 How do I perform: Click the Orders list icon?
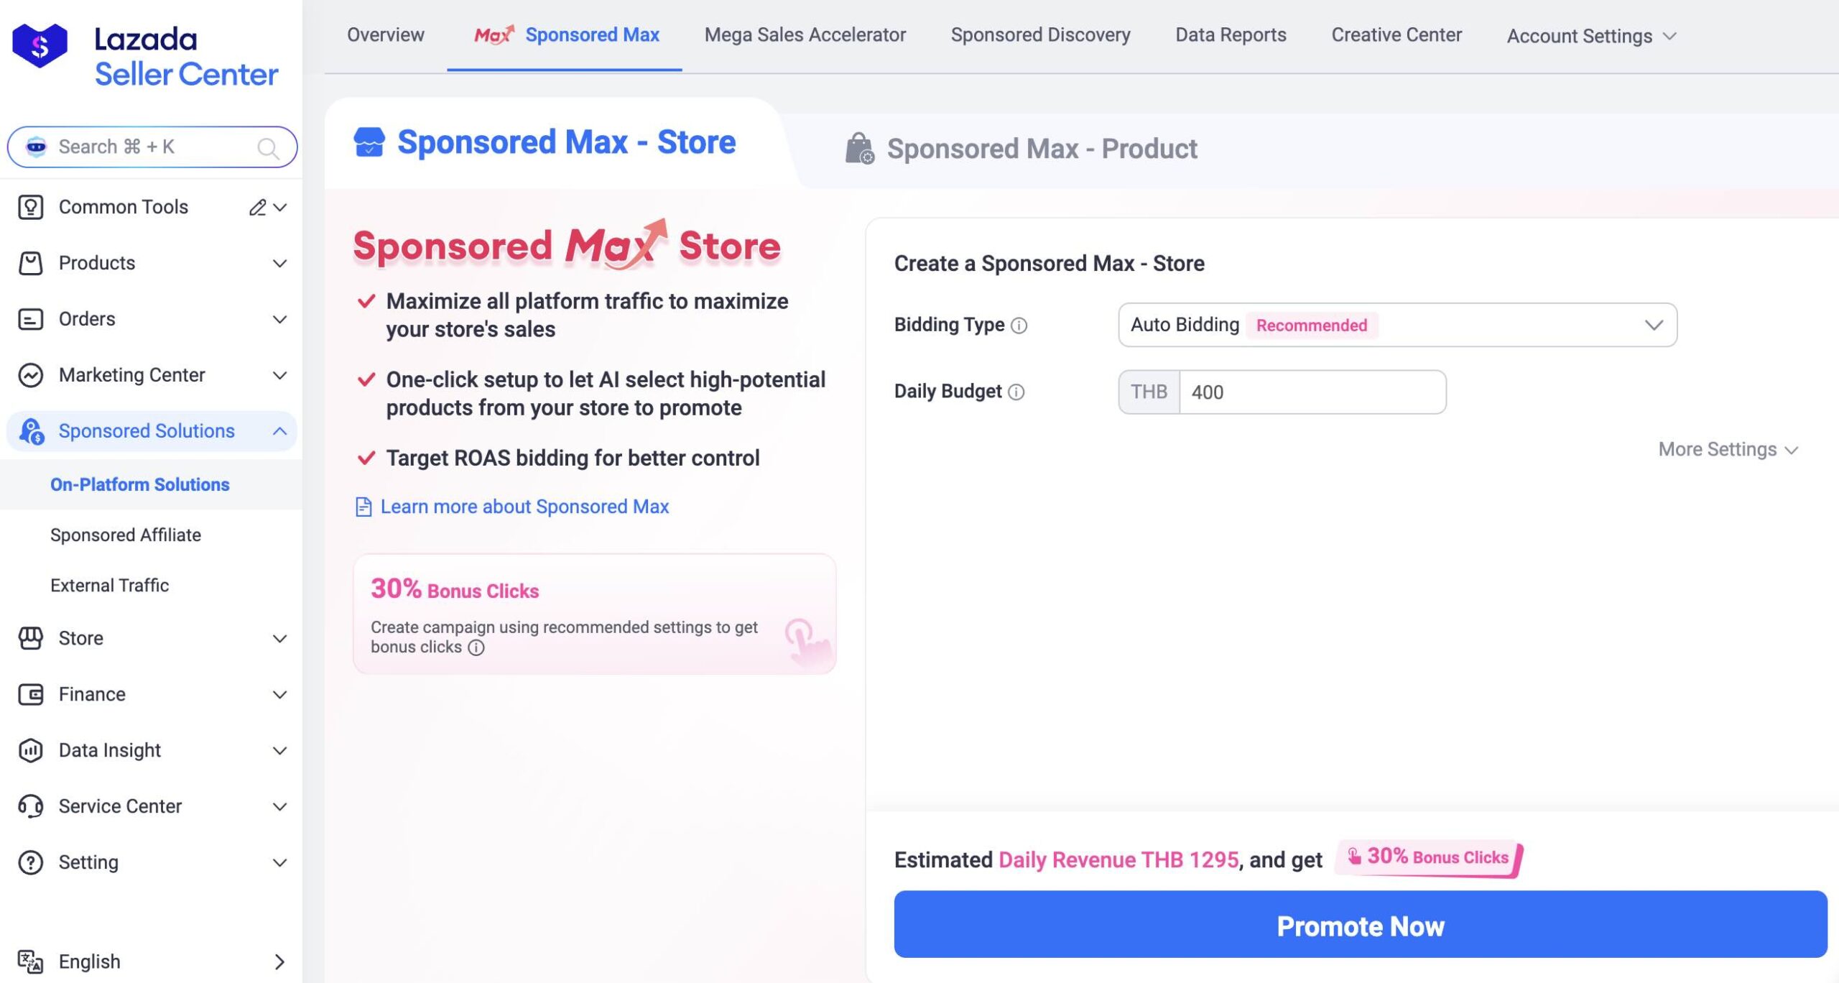tap(30, 319)
